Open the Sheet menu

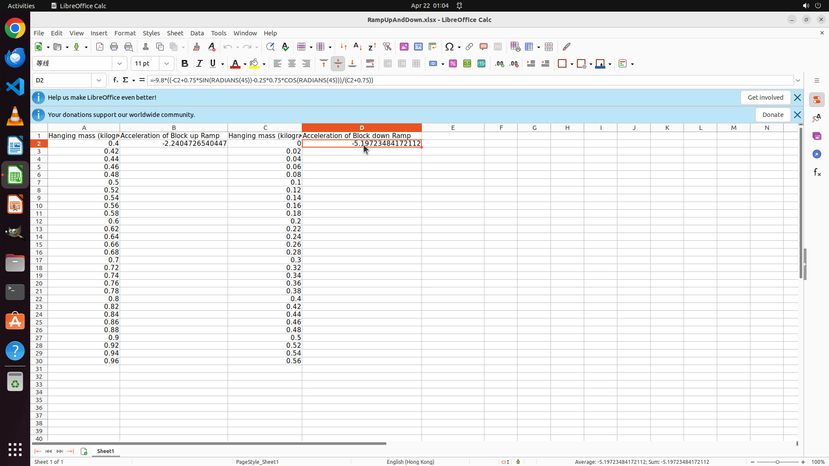(x=175, y=33)
